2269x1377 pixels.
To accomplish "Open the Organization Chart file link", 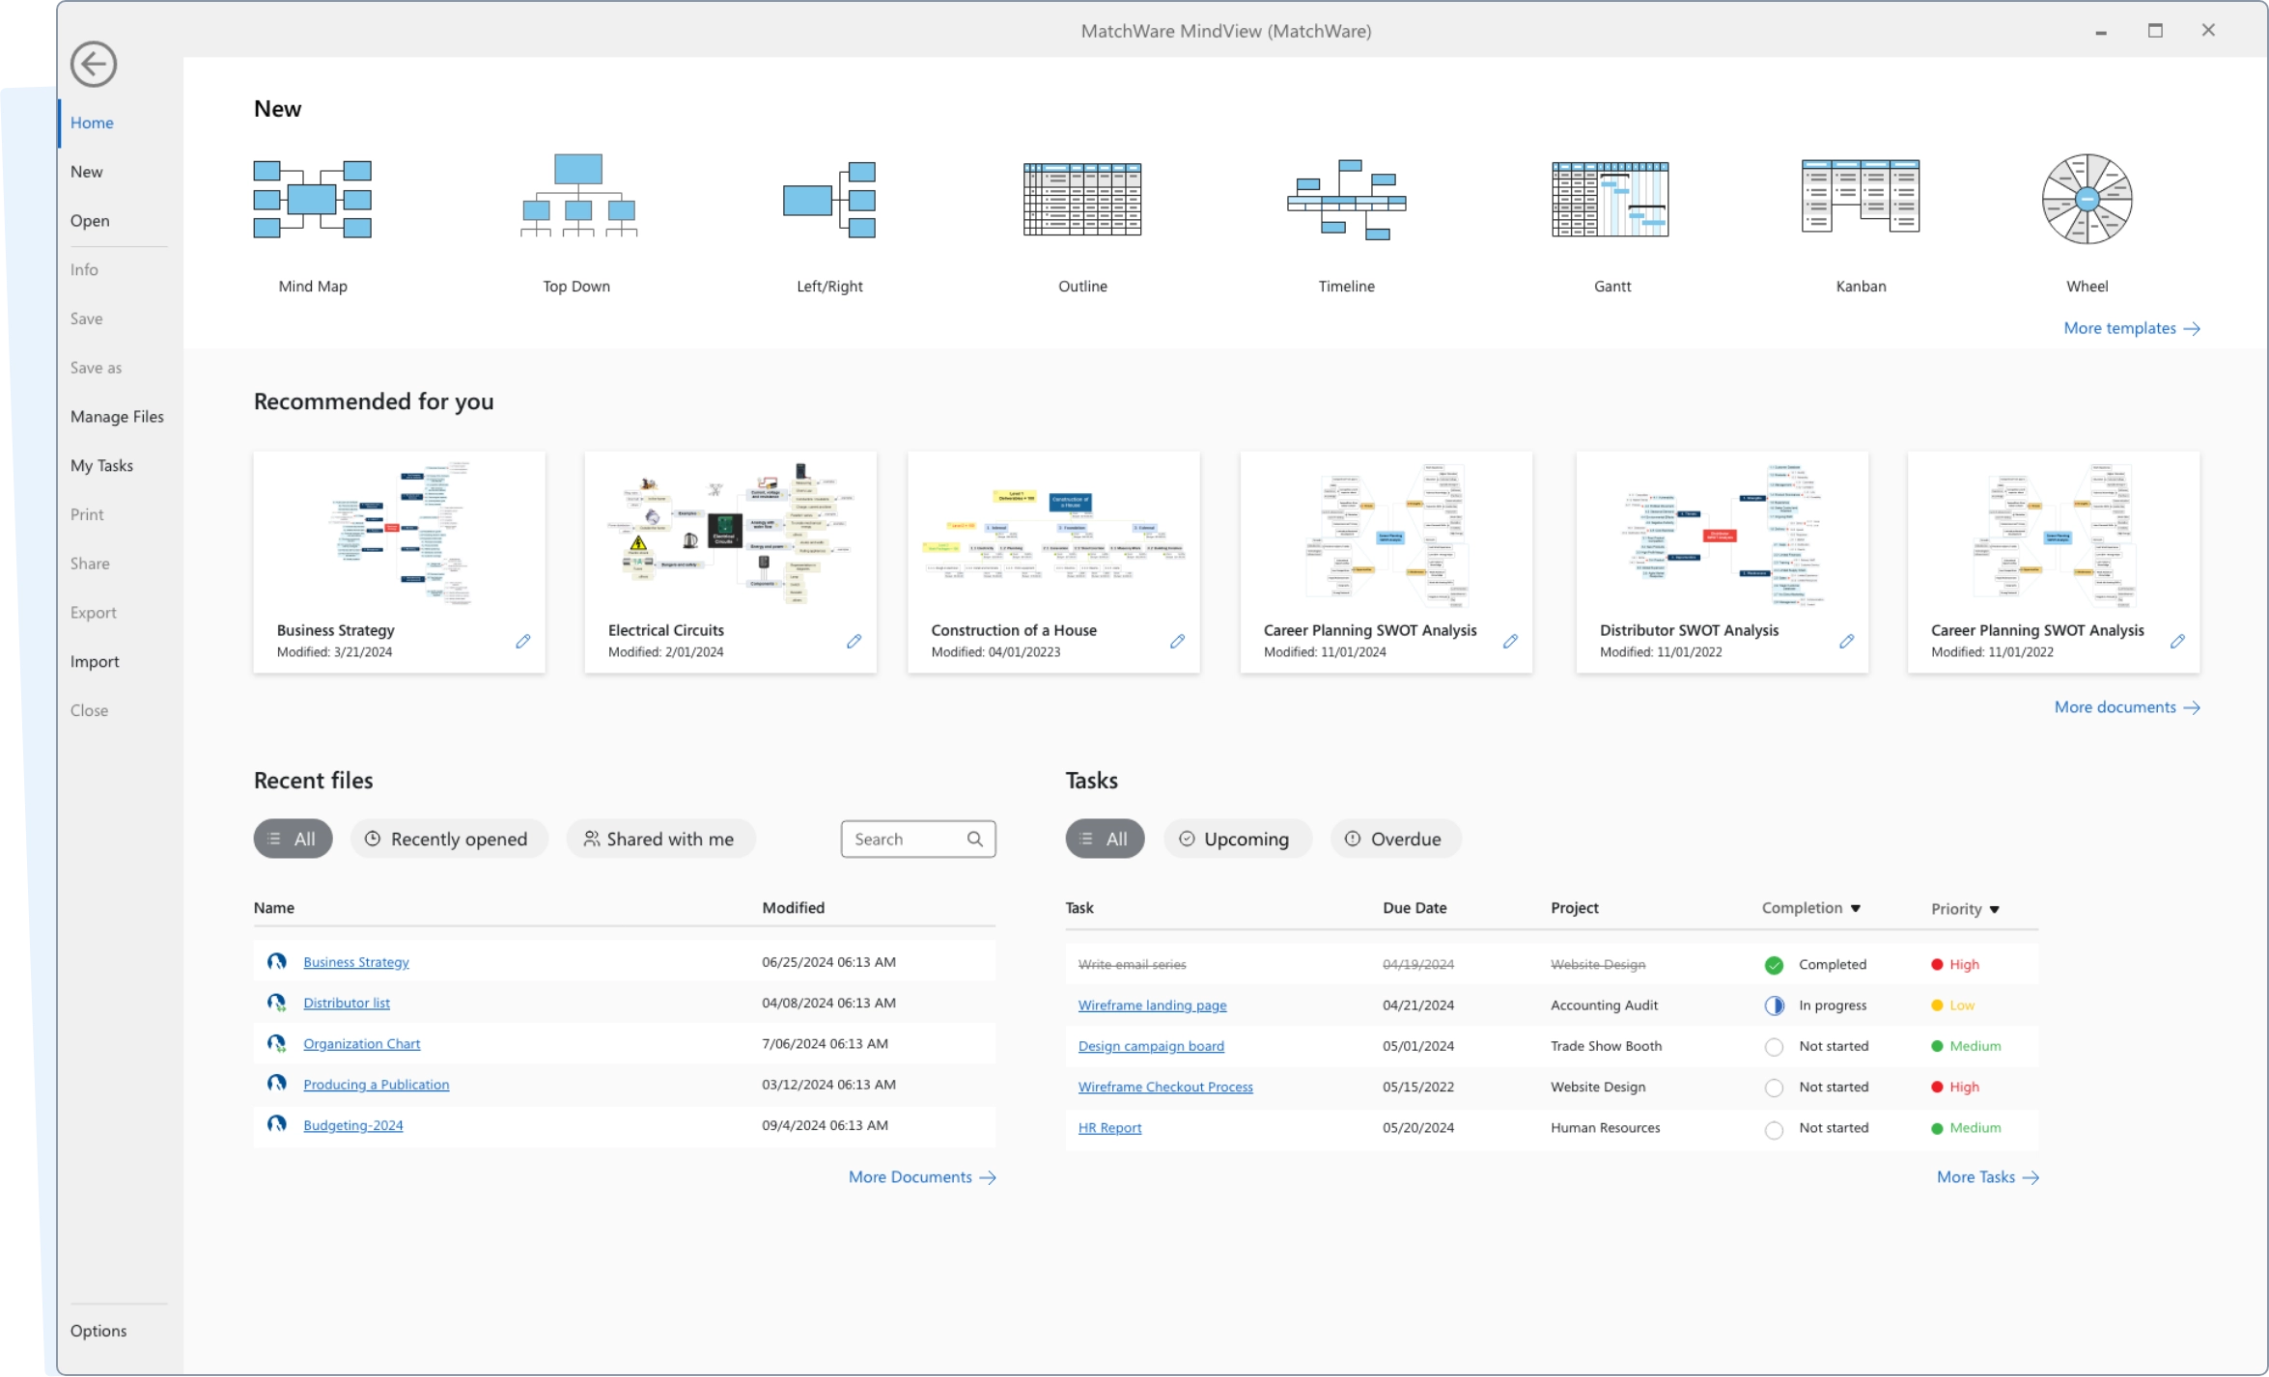I will [x=361, y=1044].
